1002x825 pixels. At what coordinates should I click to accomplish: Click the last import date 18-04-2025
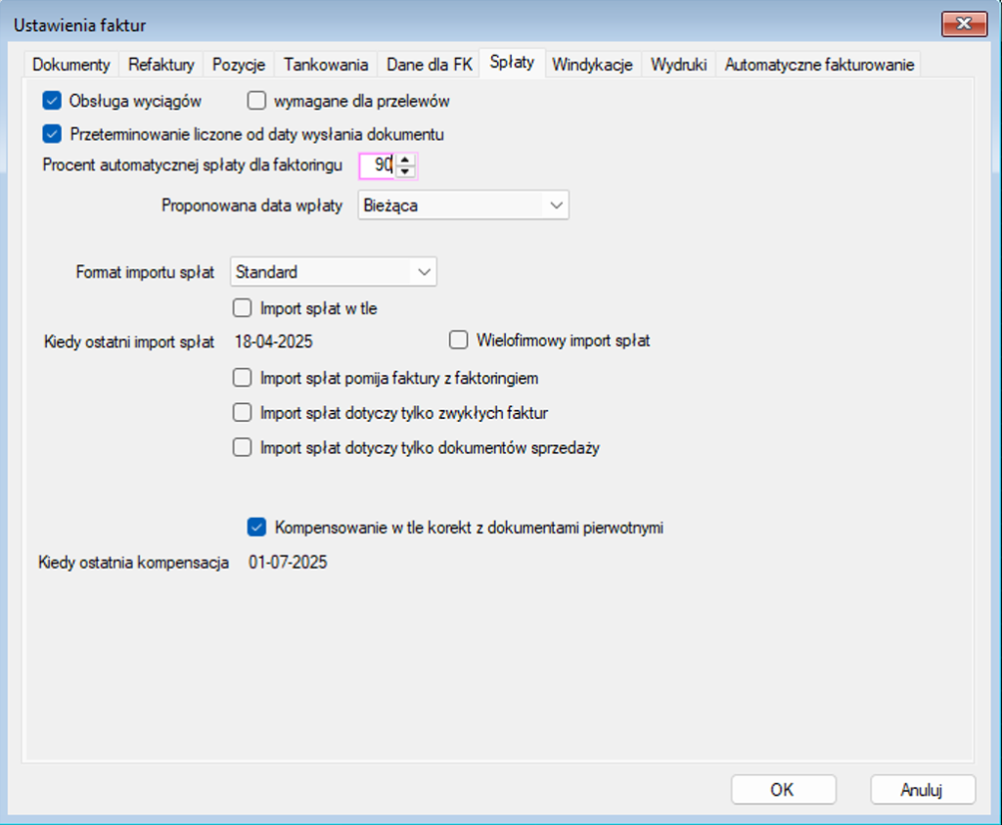tap(274, 342)
